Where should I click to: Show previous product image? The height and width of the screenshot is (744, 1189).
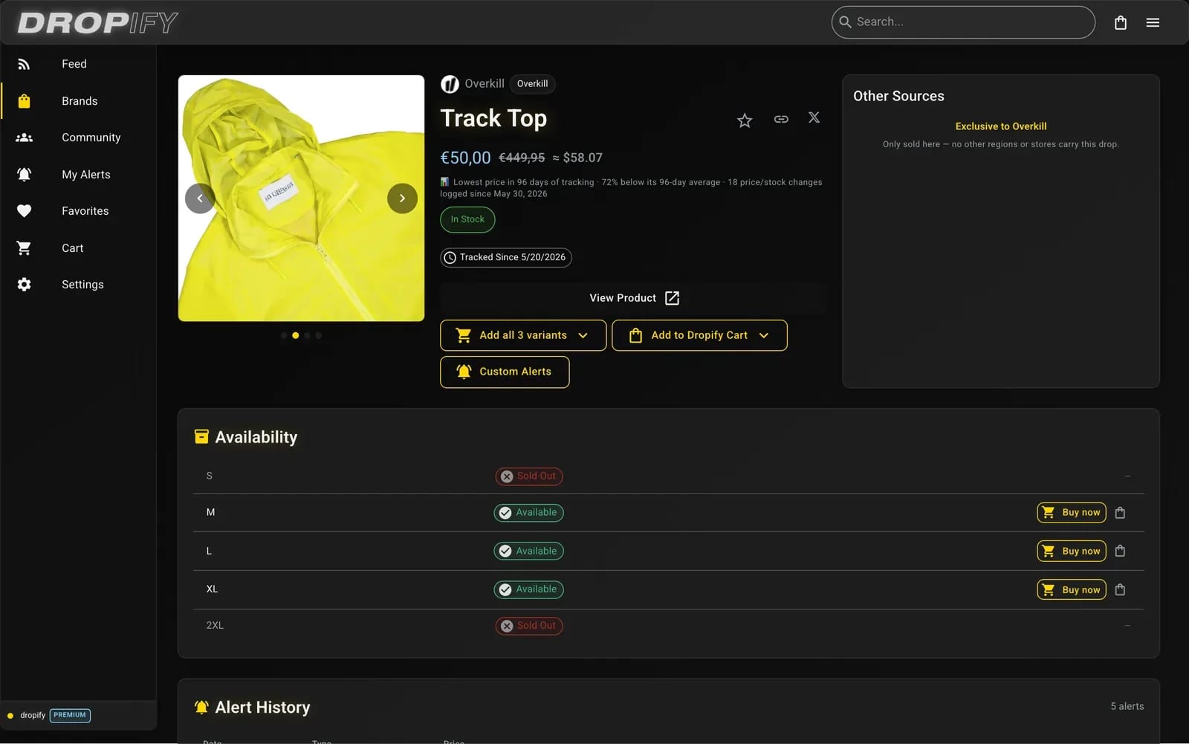tap(200, 198)
